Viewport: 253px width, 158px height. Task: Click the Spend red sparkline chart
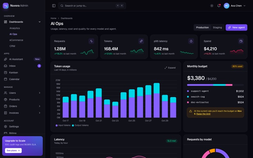237,51
